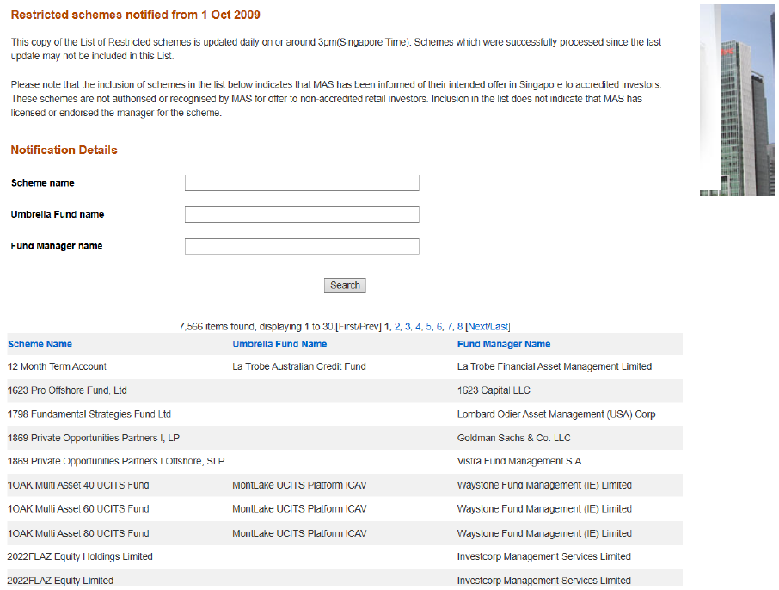Image resolution: width=779 pixels, height=590 pixels.
Task: Select the Fund Manager name input field
Action: tap(302, 247)
